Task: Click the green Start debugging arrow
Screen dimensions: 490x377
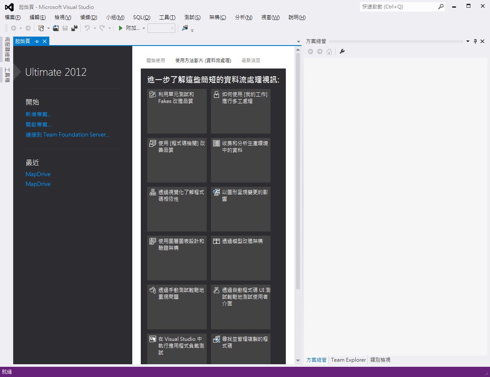Action: (x=121, y=28)
